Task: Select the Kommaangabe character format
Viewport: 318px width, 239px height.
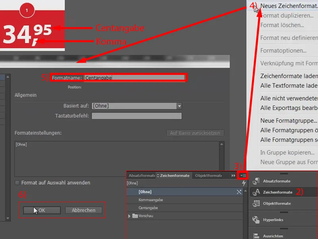Action: pos(184,200)
